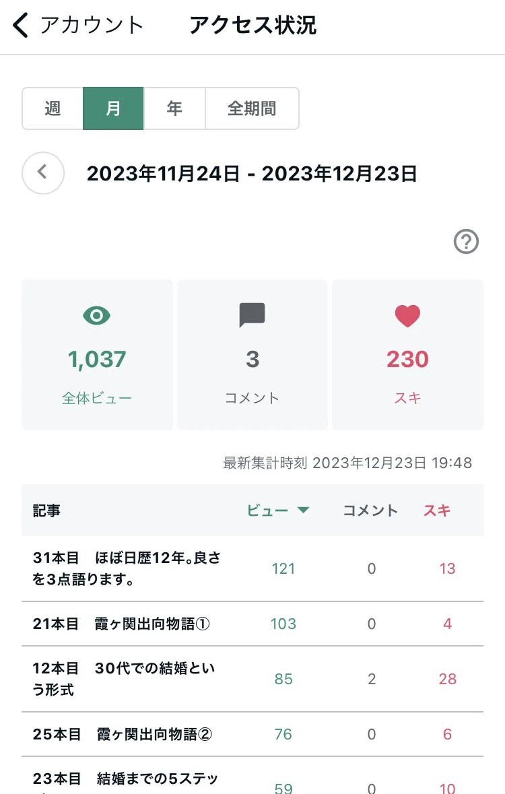Tap the back chevron beside アカウント
The height and width of the screenshot is (794, 505).
click(21, 26)
